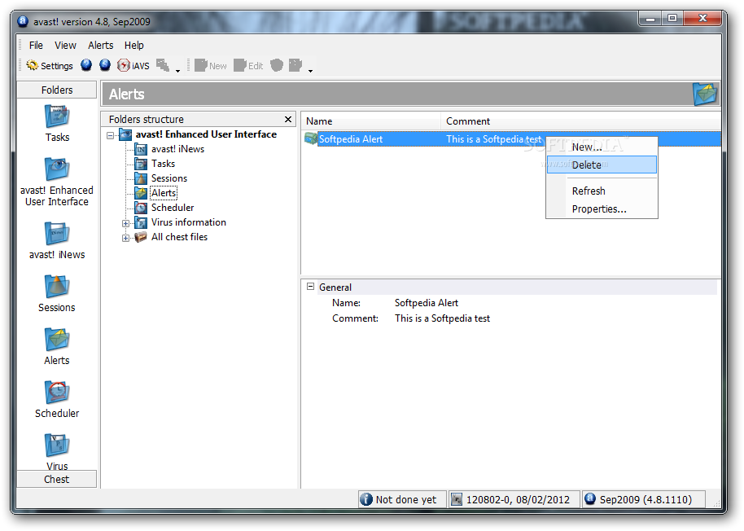Viewport: 744px width, 531px height.
Task: Click the avast logo icon in title bar
Action: pyautogui.click(x=23, y=21)
